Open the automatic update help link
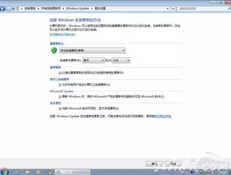231x175 pixels. point(62,35)
